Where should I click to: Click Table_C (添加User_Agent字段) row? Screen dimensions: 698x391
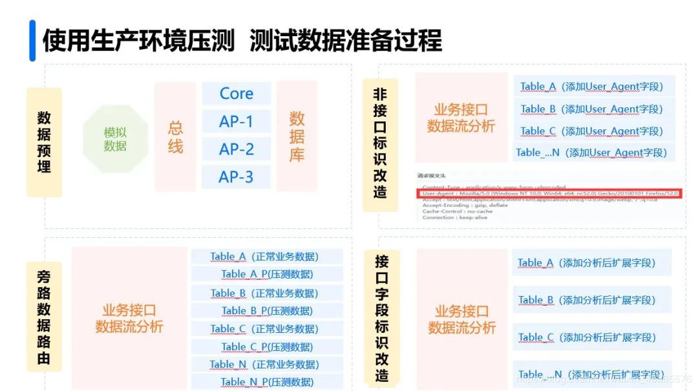[x=595, y=131]
